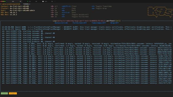This screenshot has height=97, width=173.
Task: Click the User value do-fra1-tgir-s01e08-admin
Action: click(x=22, y=11)
